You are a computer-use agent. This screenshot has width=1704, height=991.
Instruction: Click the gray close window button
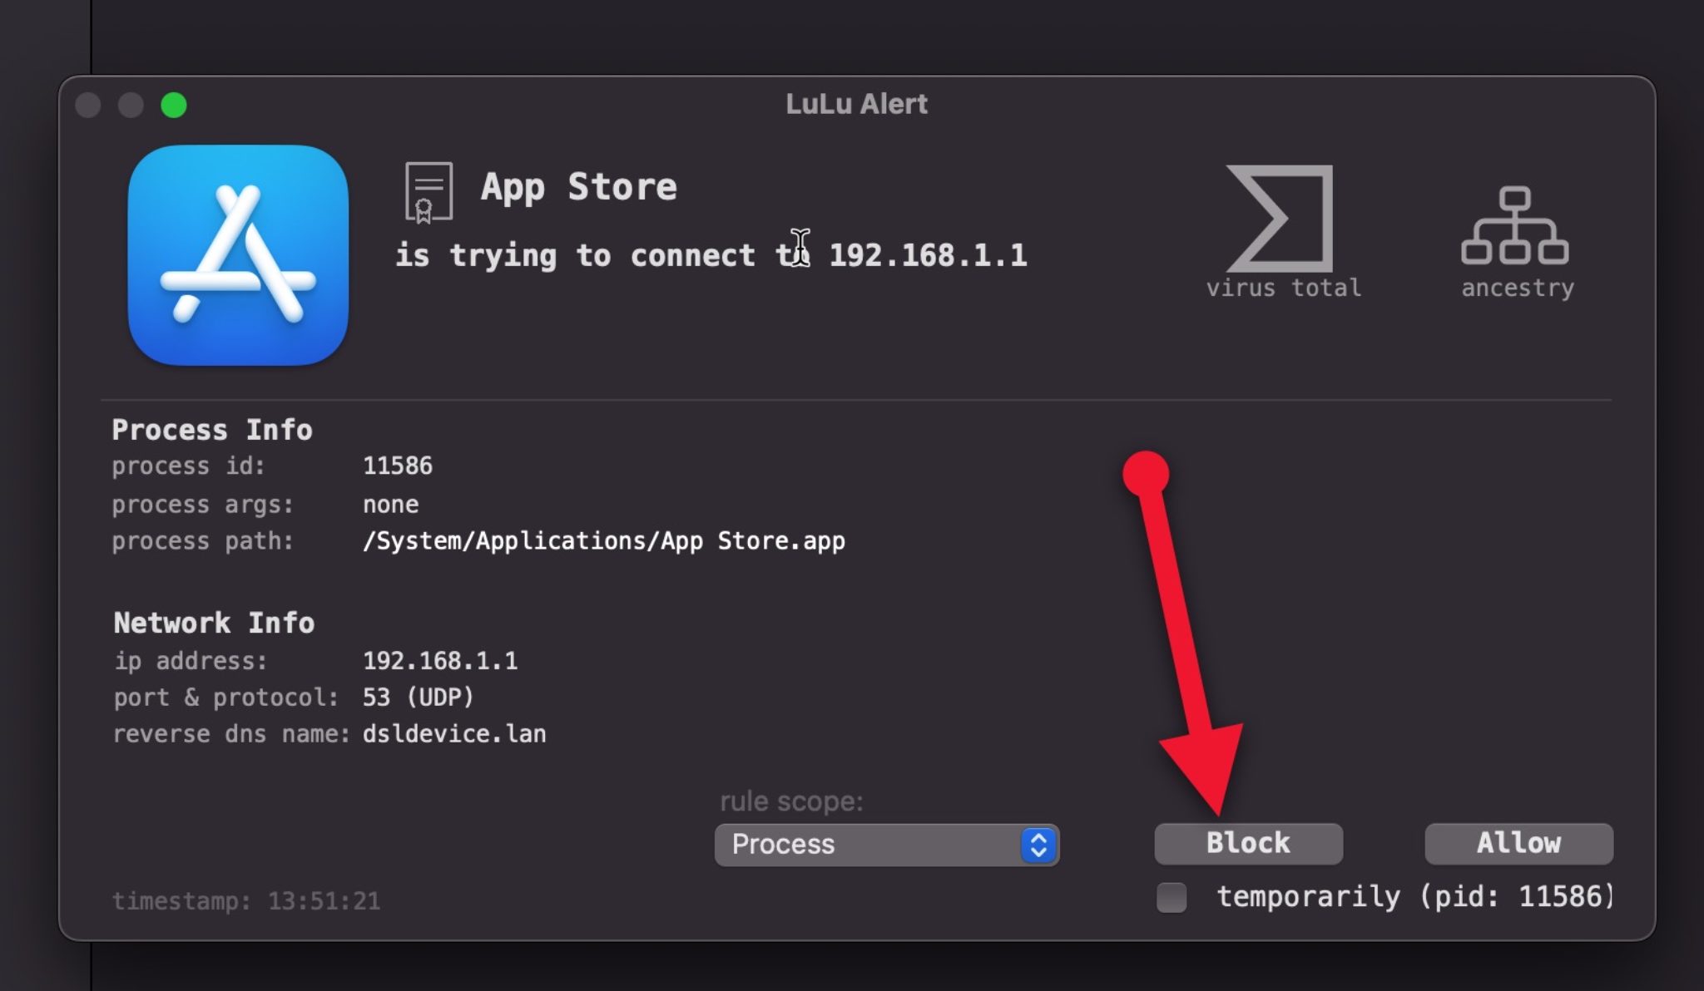coord(88,105)
